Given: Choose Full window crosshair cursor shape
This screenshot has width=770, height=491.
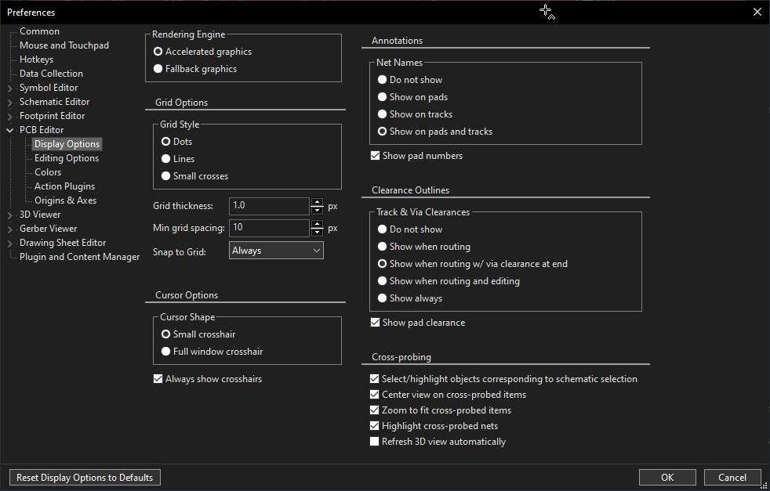Looking at the screenshot, I should (x=164, y=351).
